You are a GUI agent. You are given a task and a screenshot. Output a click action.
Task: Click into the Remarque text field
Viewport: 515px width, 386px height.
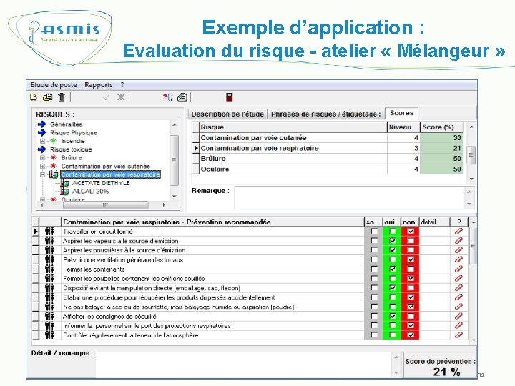[x=350, y=197]
